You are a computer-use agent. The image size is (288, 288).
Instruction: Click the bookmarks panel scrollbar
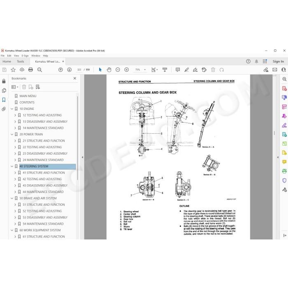[x=77, y=138]
